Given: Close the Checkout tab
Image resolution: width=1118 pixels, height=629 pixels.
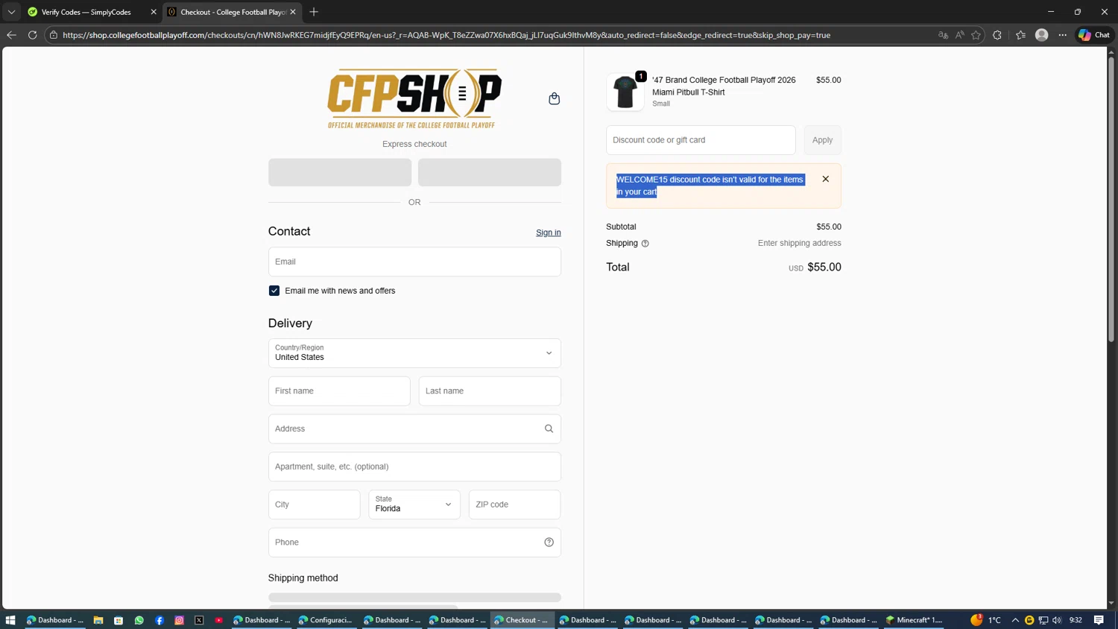Looking at the screenshot, I should 293,12.
